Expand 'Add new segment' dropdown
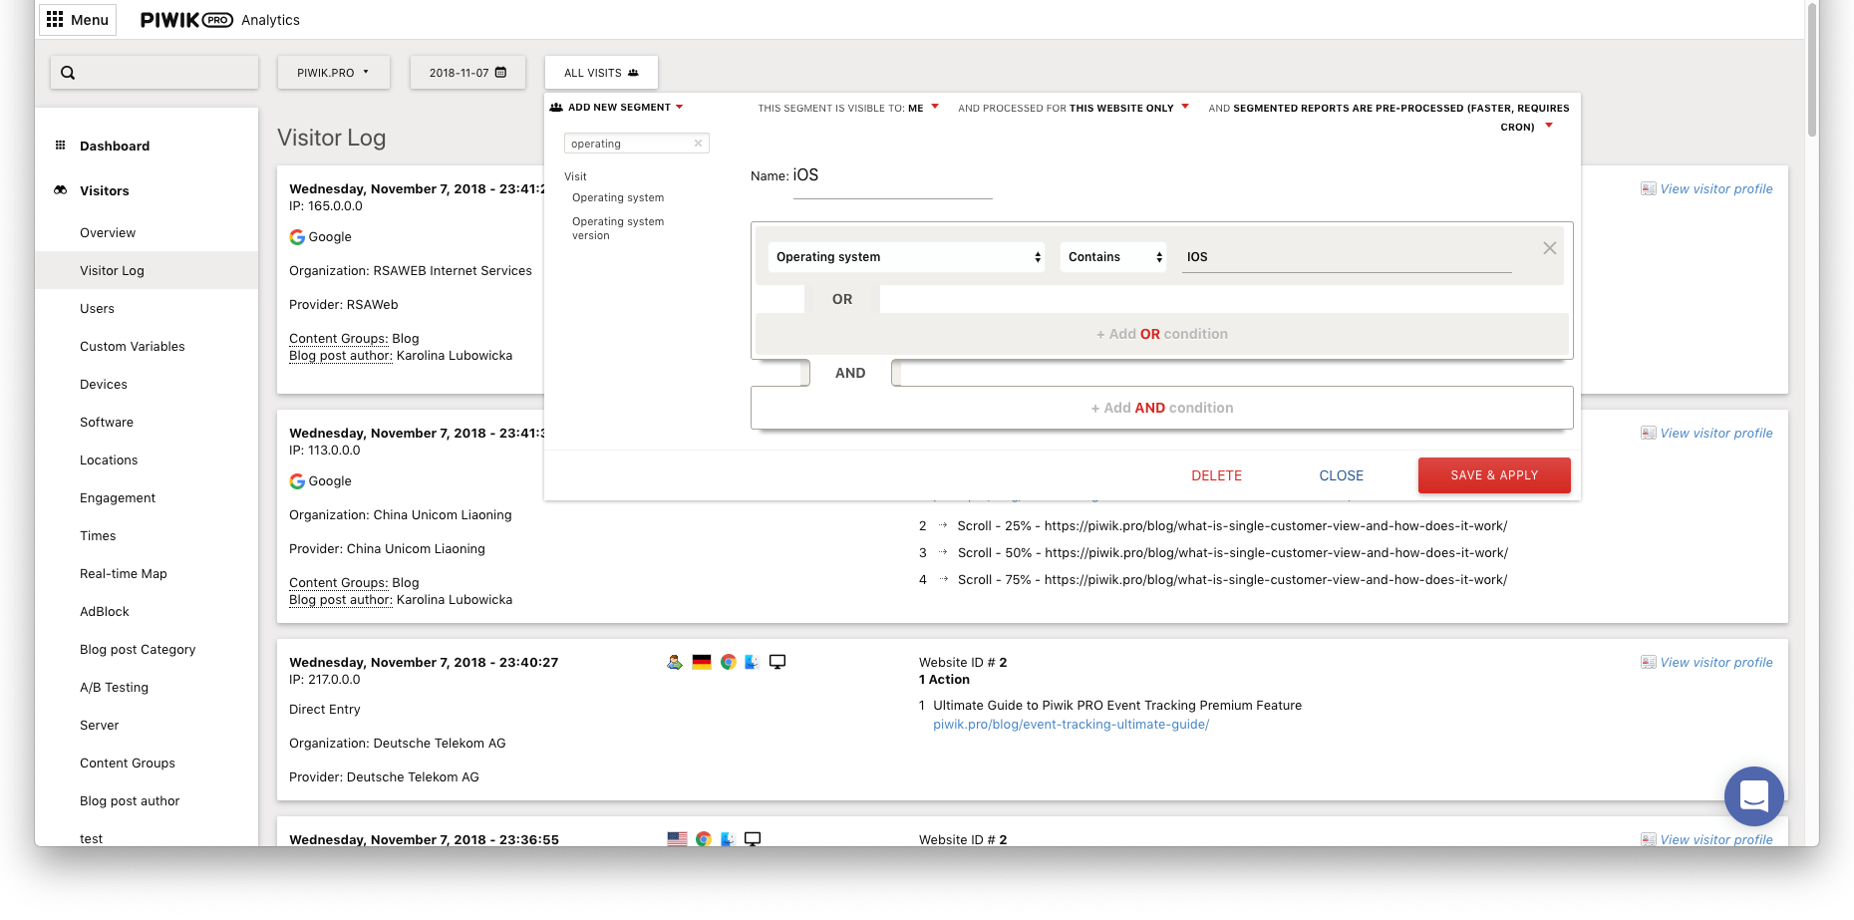Image resolution: width=1854 pixels, height=920 pixels. (618, 108)
